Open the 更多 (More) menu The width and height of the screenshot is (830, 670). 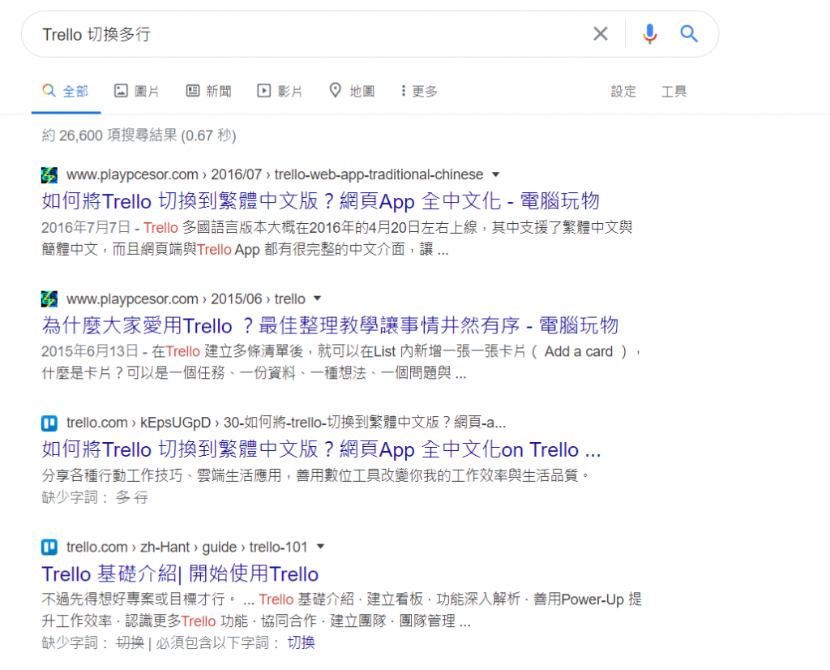419,91
